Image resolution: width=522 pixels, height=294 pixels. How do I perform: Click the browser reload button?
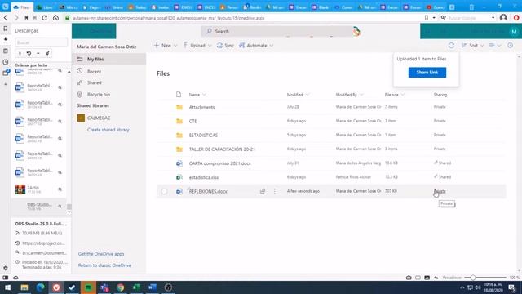(44, 18)
